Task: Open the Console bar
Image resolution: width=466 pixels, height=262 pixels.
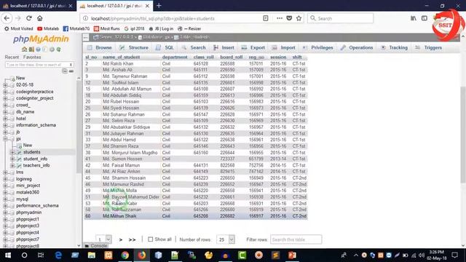Action: coord(96,246)
